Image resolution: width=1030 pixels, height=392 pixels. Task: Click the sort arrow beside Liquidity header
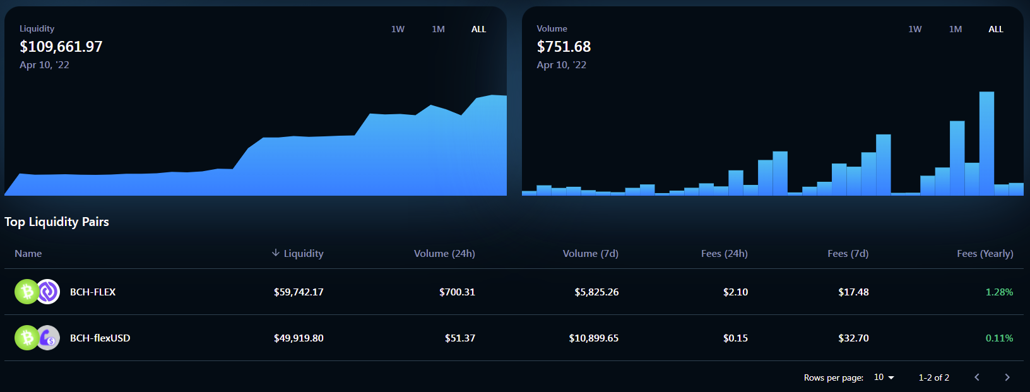tap(276, 253)
